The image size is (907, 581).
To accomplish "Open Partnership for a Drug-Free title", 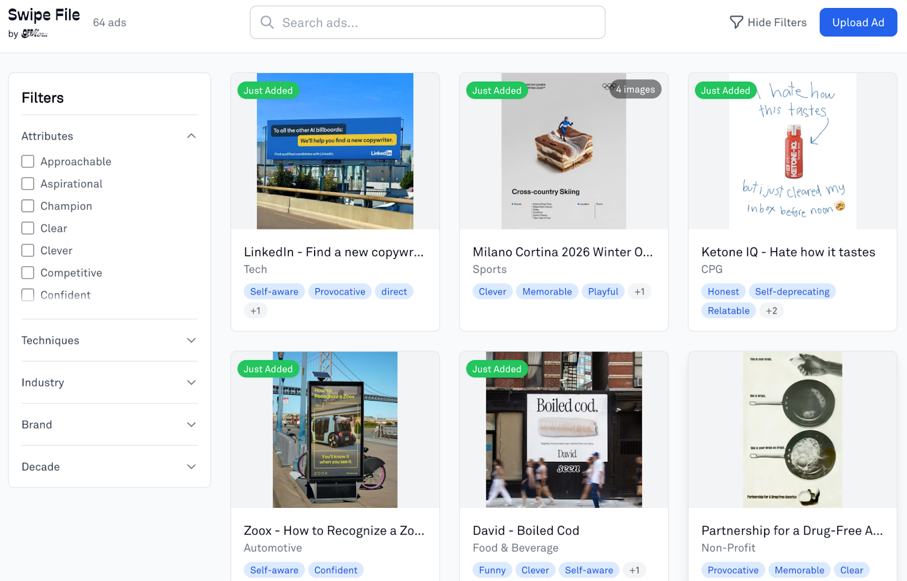I will [792, 531].
